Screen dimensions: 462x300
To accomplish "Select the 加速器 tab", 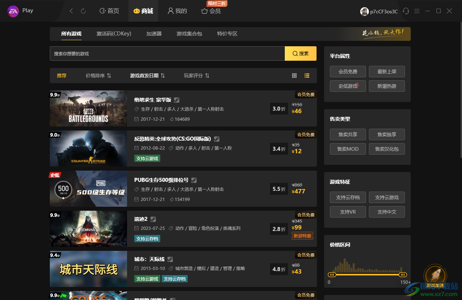I will (x=154, y=34).
